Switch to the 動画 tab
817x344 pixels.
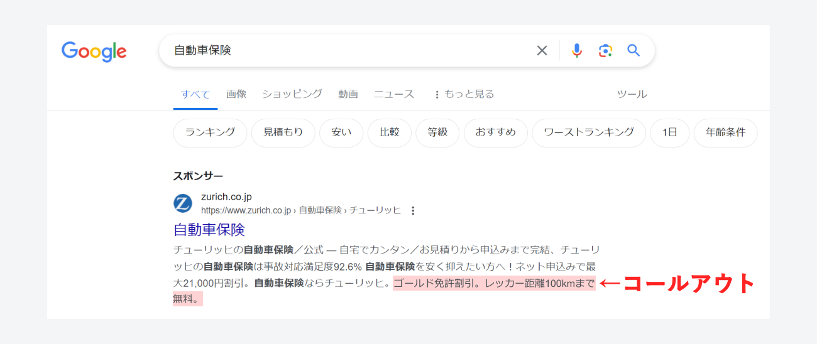(348, 94)
